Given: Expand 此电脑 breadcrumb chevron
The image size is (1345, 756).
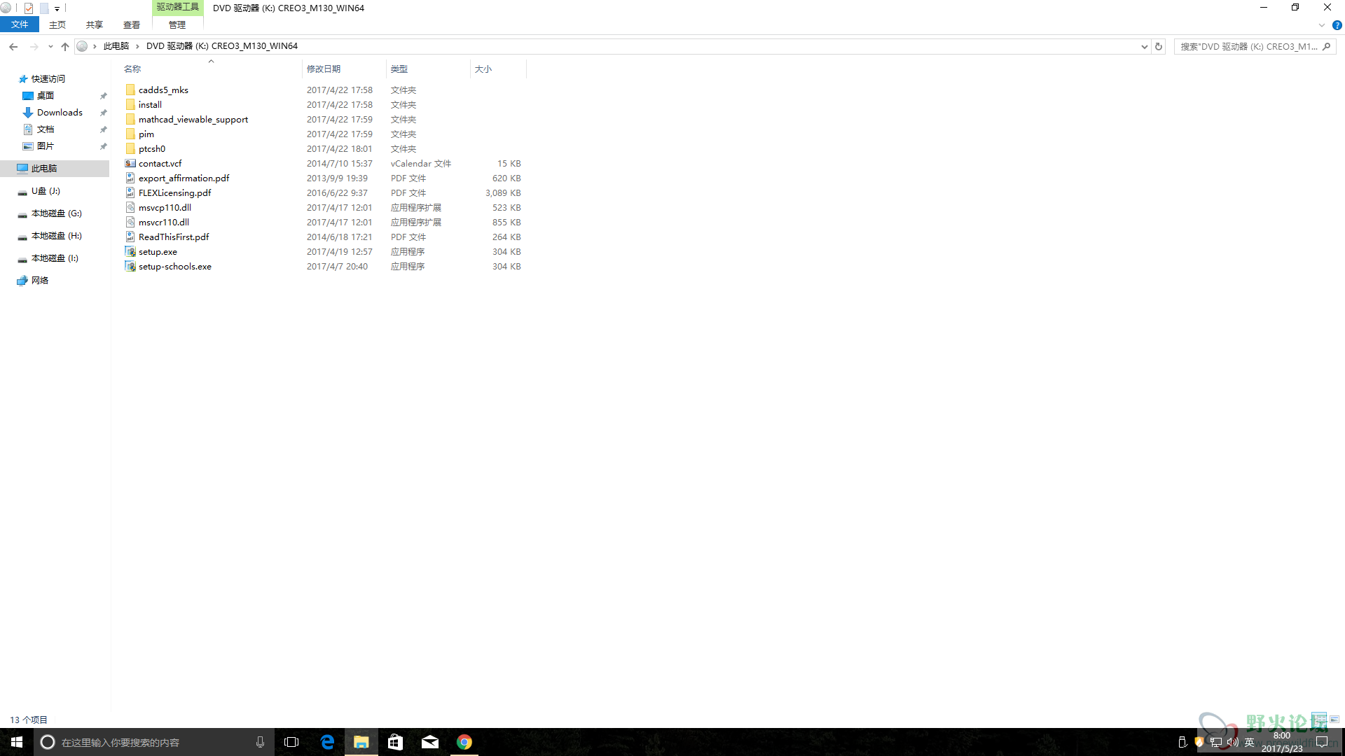Looking at the screenshot, I should tap(137, 46).
